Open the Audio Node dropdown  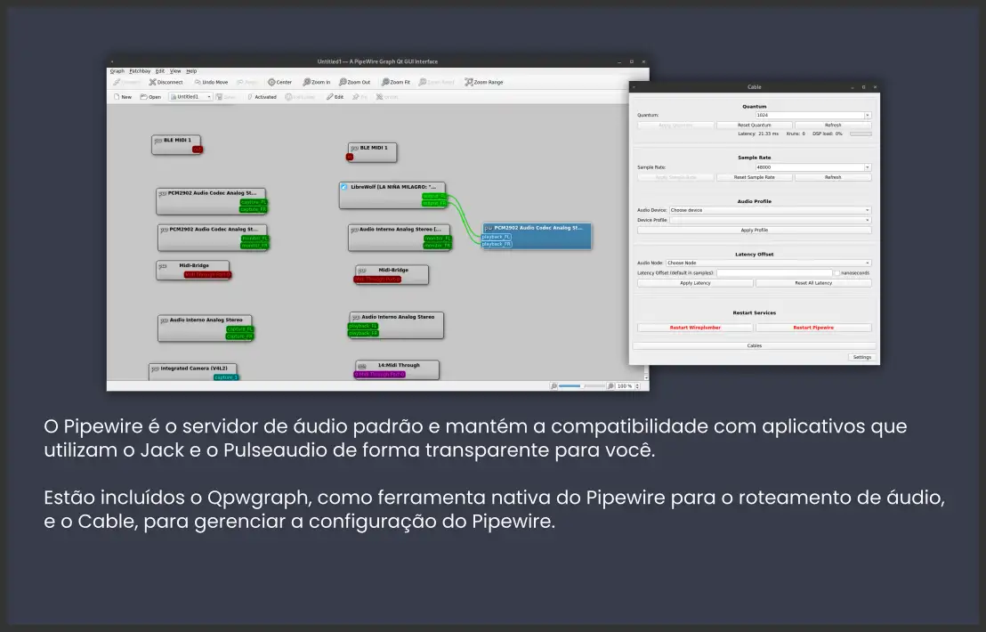[x=769, y=263]
